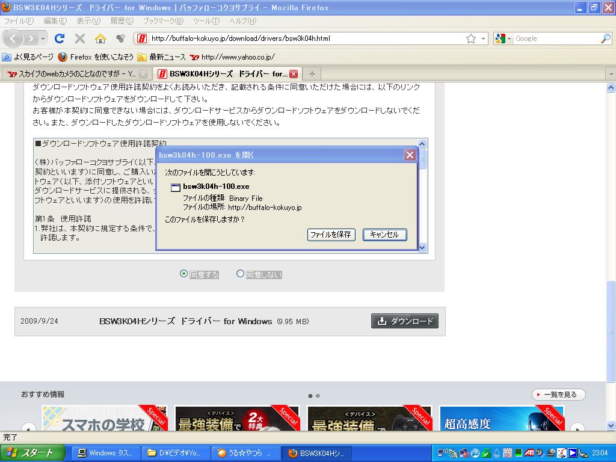Screen dimensions: 616x462
Task: Select the first carousel page dot
Action: point(310,396)
